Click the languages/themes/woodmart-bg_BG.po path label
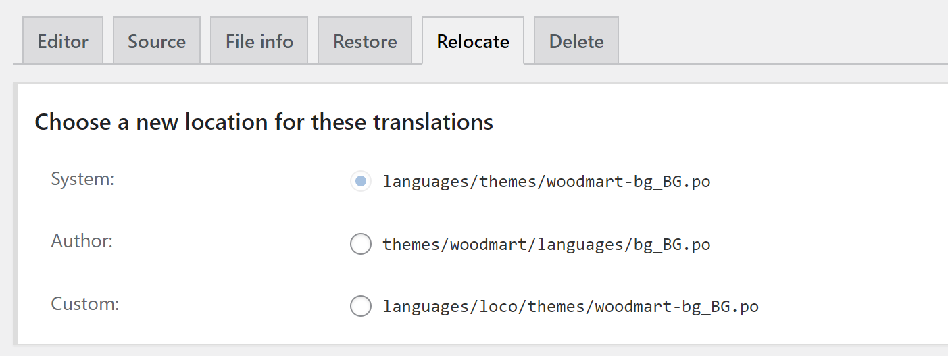Image resolution: width=948 pixels, height=356 pixels. 546,182
